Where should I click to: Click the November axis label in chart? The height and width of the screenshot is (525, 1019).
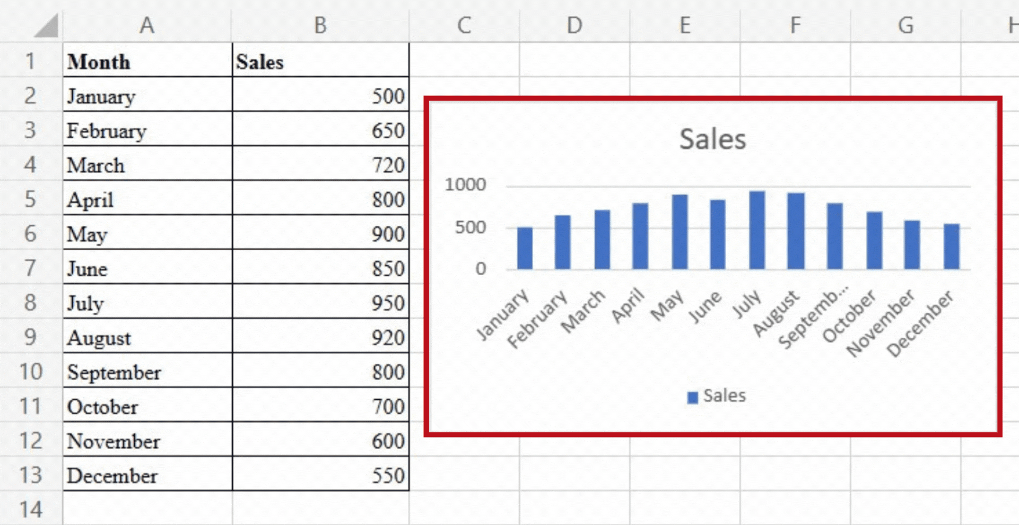point(881,322)
